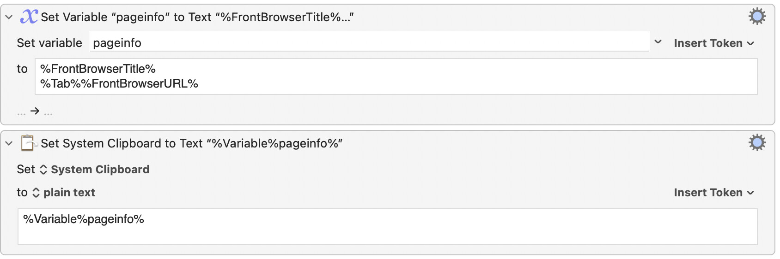Select Set System Clipboard action title
Viewport: 780px width, 259px height.
[192, 144]
